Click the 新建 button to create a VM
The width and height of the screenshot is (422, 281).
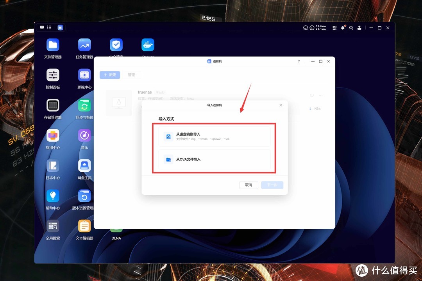pos(110,75)
